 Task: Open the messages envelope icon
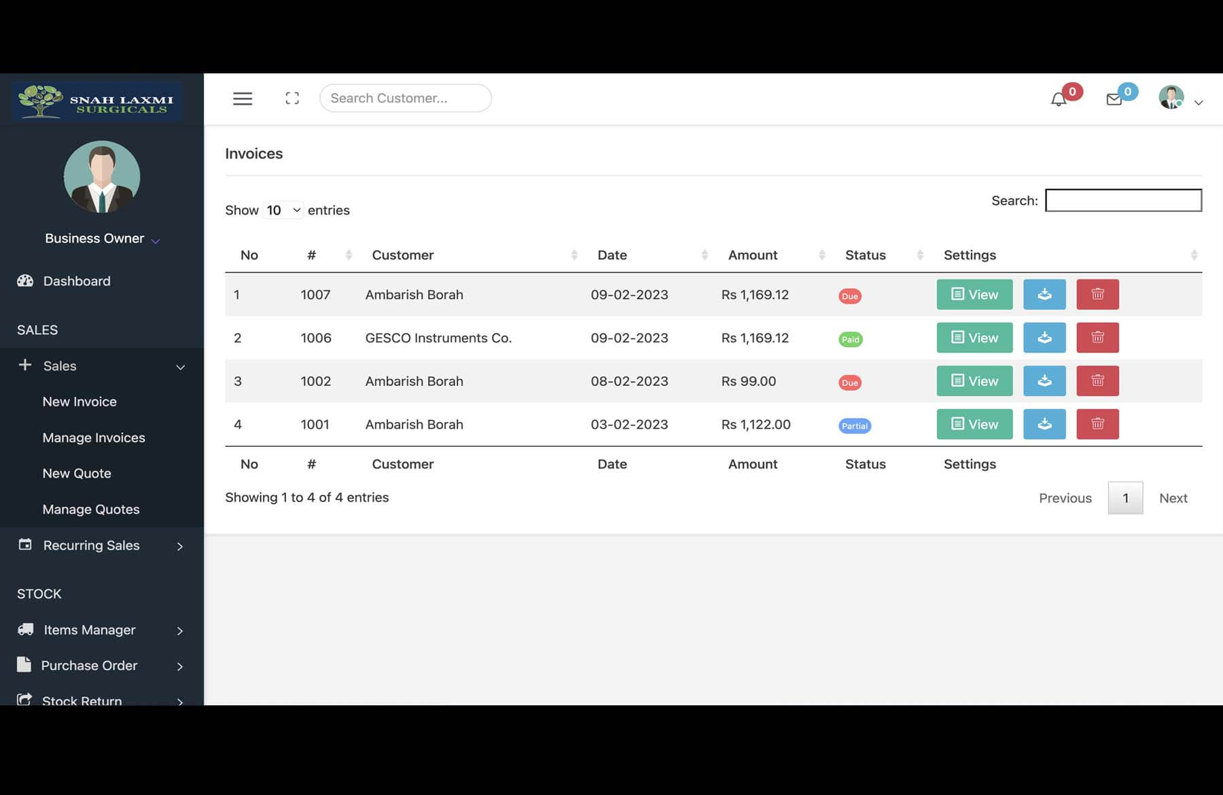pos(1114,100)
